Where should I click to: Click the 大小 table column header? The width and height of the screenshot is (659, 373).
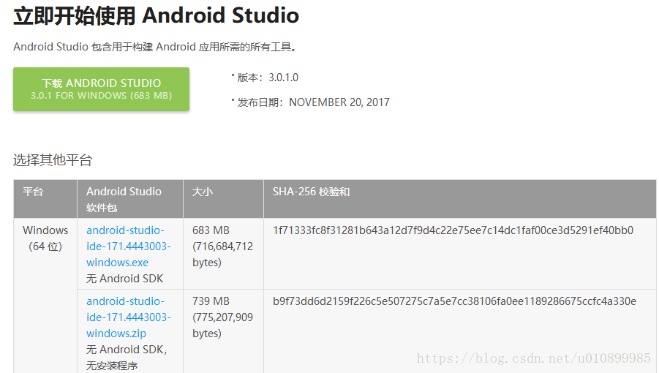pyautogui.click(x=202, y=192)
